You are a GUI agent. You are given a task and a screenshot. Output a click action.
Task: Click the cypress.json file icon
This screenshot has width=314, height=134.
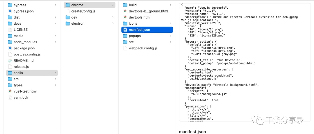point(10,11)
